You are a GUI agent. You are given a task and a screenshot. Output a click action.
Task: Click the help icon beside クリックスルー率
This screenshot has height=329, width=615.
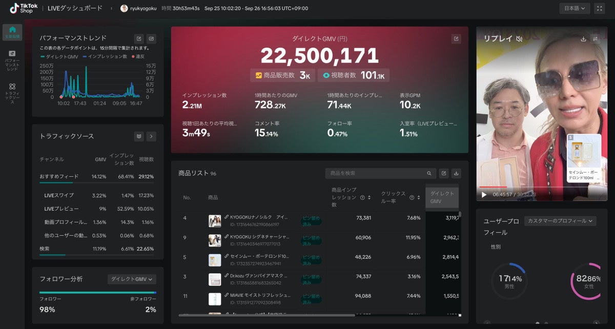tap(412, 197)
